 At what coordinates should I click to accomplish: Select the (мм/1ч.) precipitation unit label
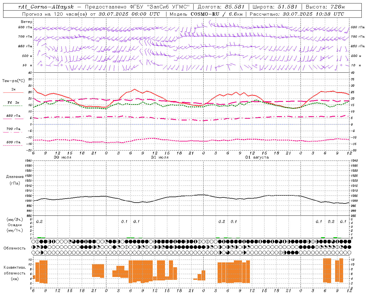[15, 230]
